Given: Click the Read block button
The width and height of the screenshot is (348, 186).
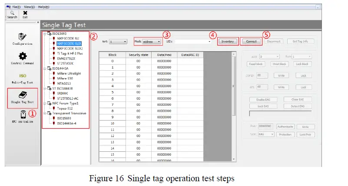Looking at the screenshot, I should (255, 64).
